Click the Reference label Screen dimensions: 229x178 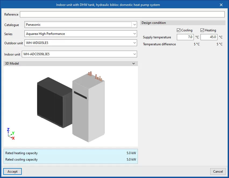point(11,14)
